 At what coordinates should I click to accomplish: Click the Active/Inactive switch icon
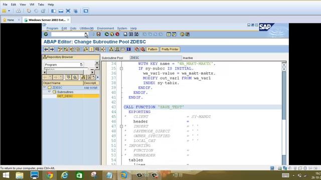[x=66, y=49]
